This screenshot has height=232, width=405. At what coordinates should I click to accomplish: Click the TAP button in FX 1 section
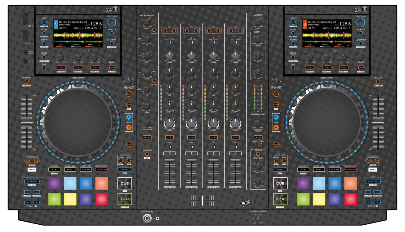click(x=112, y=67)
